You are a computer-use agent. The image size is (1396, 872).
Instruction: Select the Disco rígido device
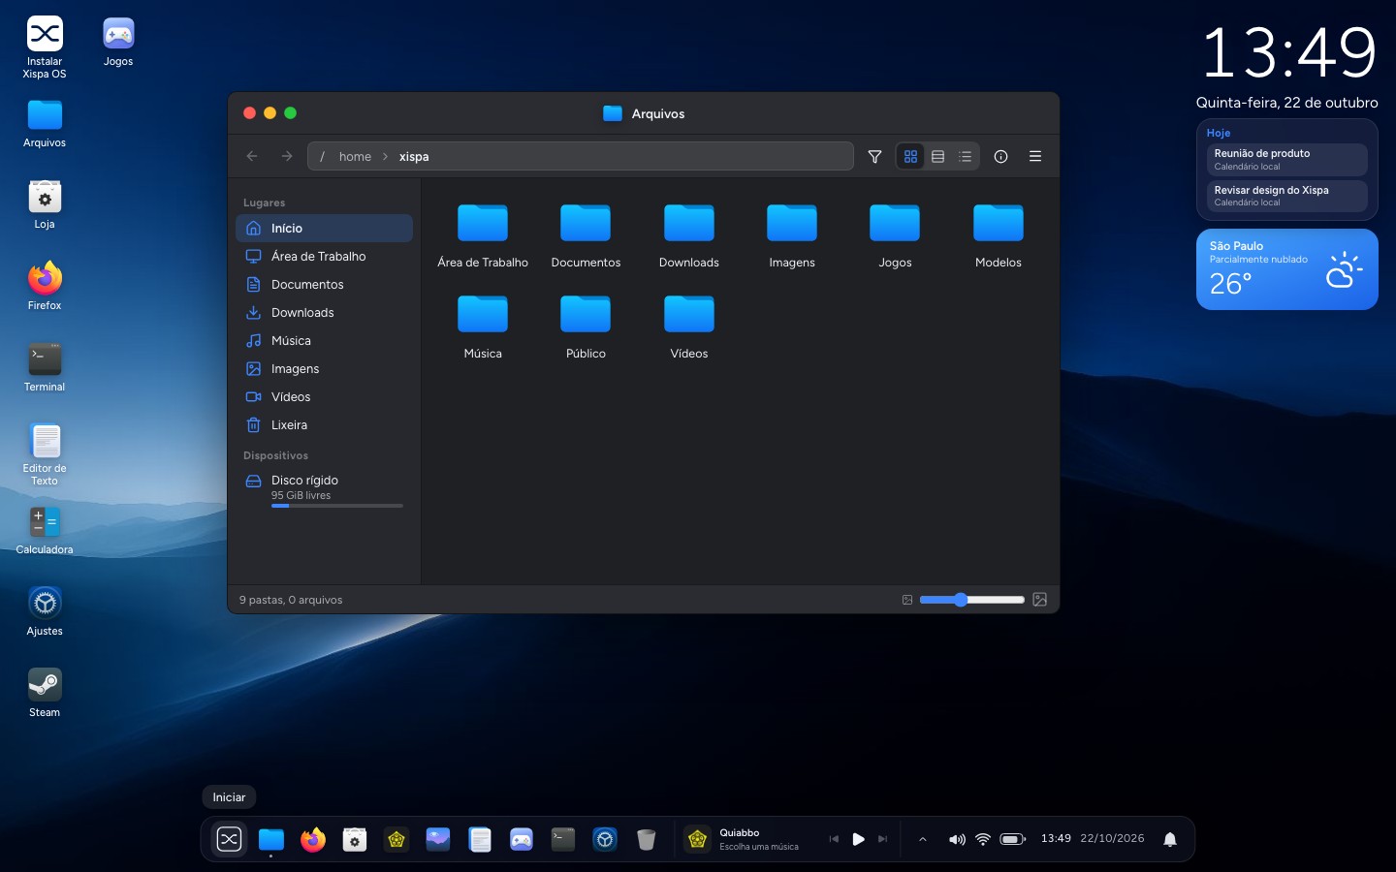[x=324, y=488]
